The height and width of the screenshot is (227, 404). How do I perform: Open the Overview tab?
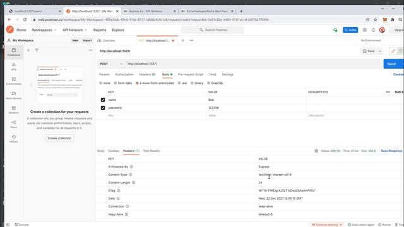[107, 40]
